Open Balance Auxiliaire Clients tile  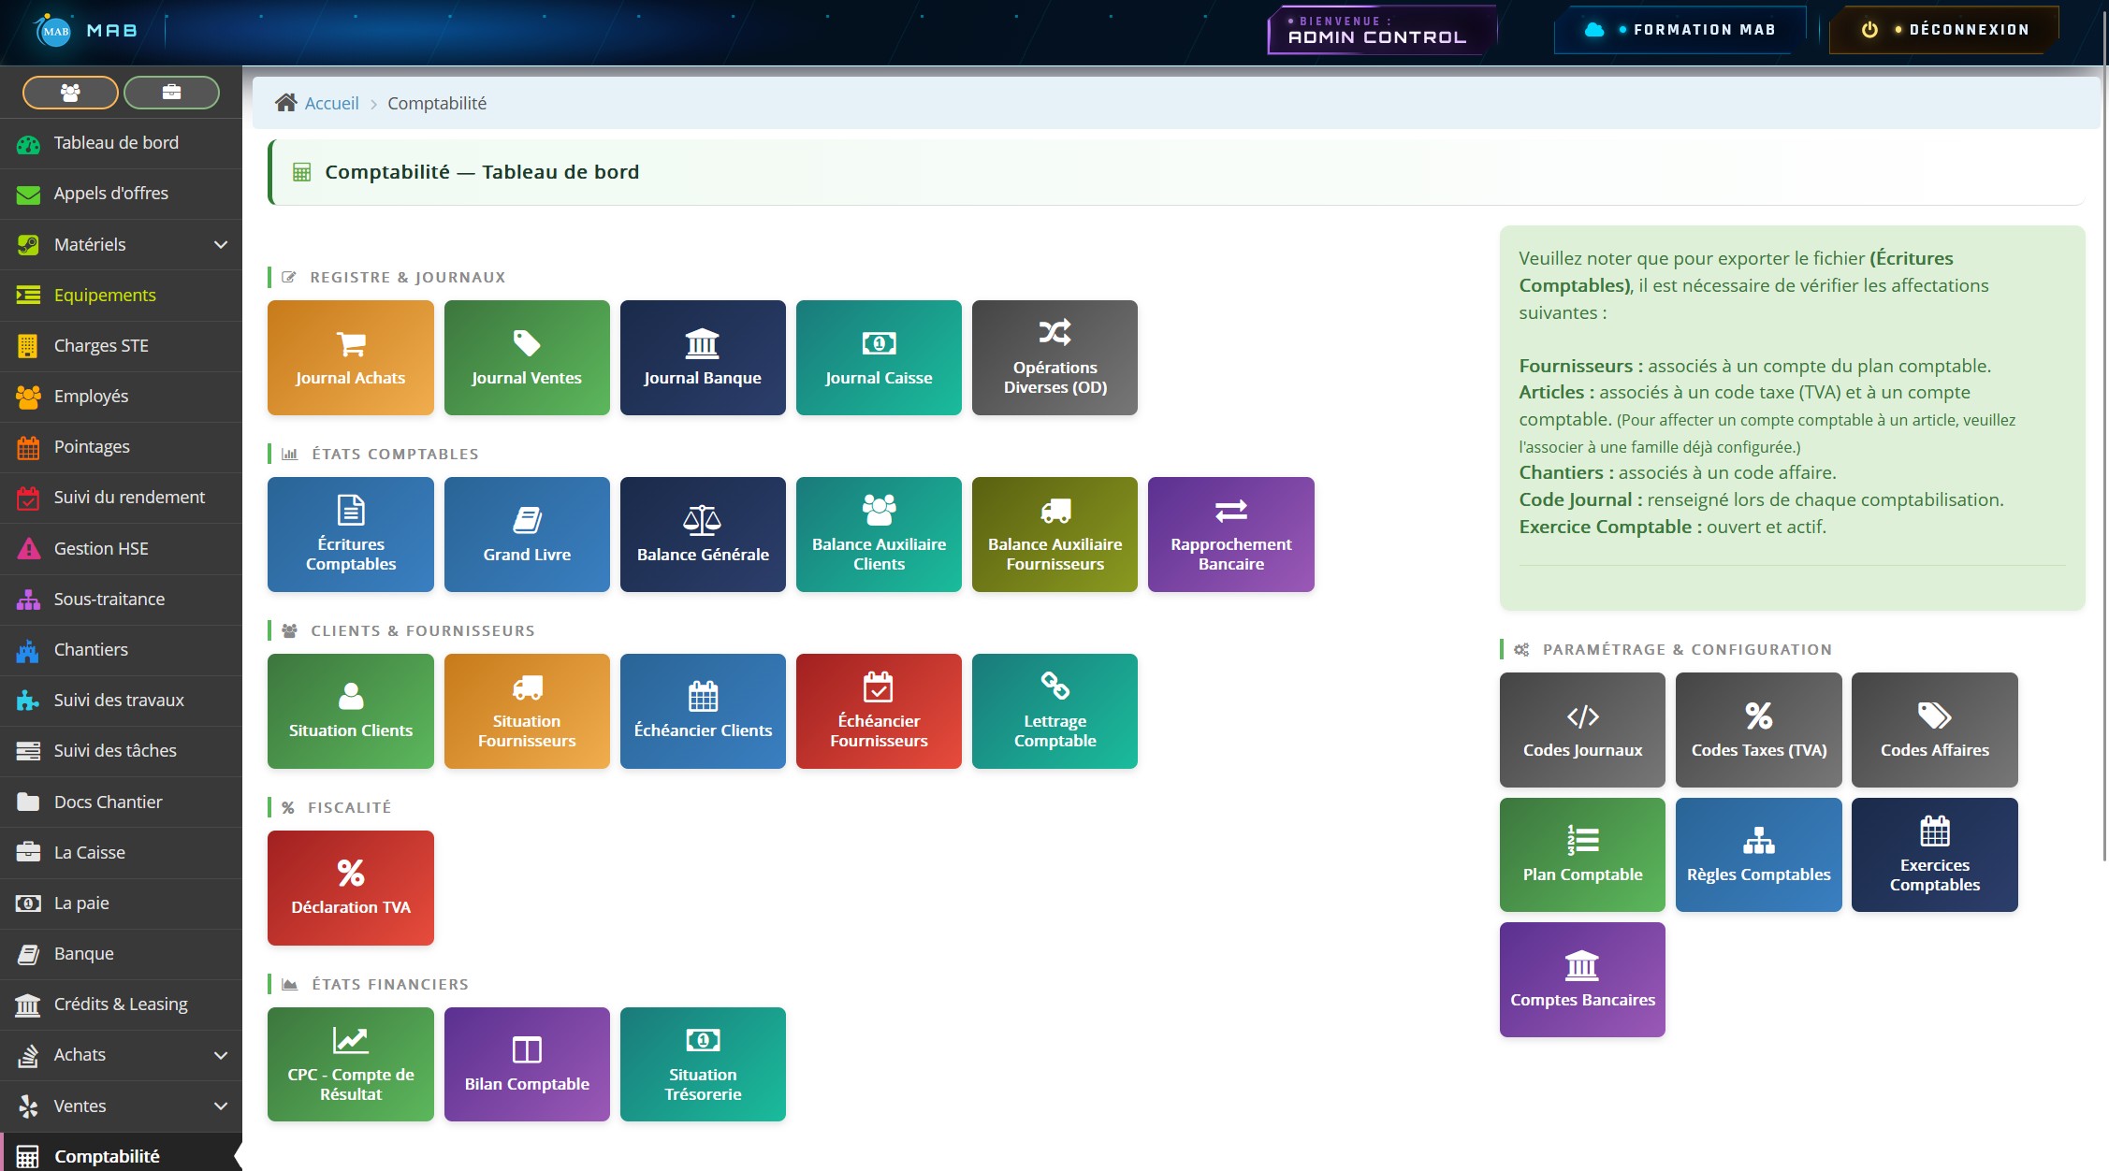click(x=879, y=534)
